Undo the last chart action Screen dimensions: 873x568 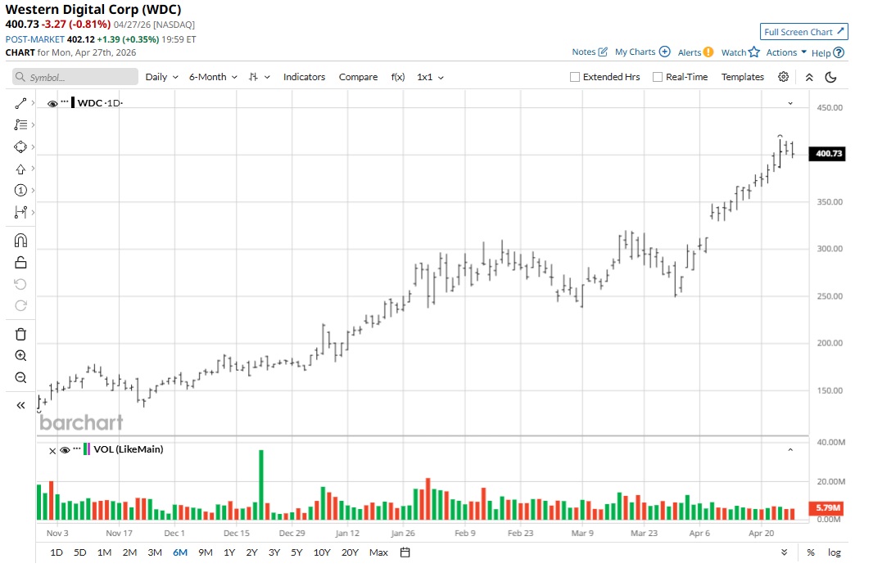click(20, 284)
